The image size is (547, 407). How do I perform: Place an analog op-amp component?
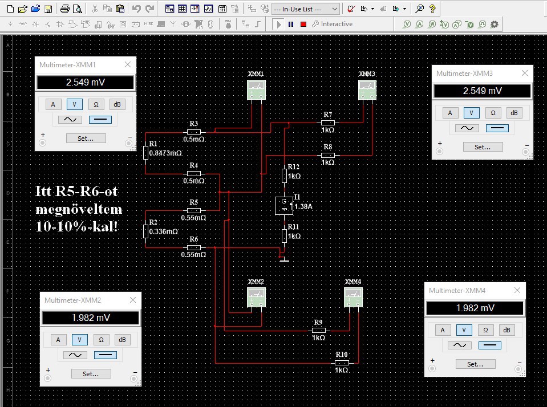[x=60, y=24]
